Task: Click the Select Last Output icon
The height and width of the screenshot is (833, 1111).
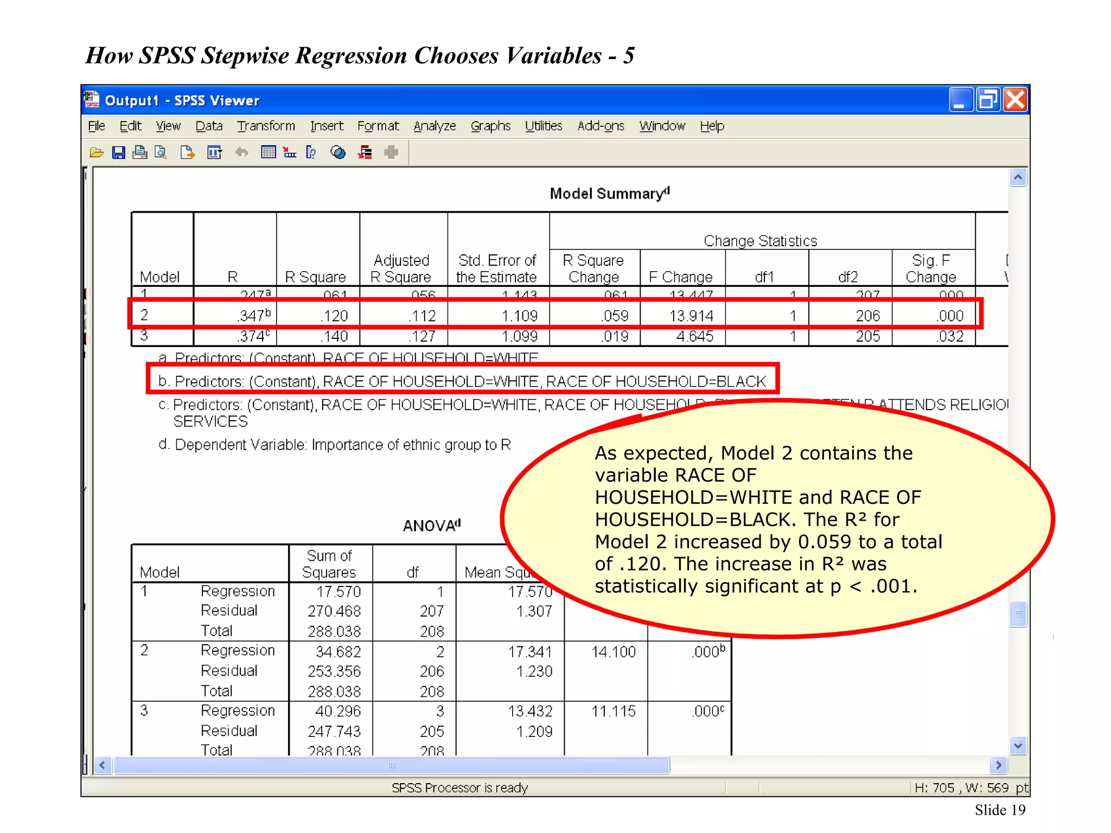Action: pos(365,152)
